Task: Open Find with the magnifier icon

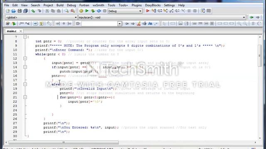Action: click(x=66, y=11)
